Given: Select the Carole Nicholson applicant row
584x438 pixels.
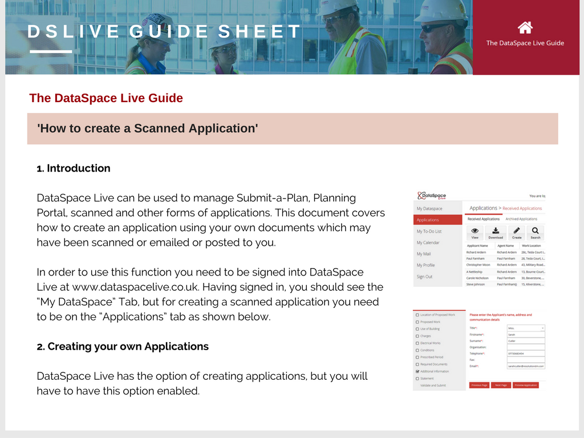Looking at the screenshot, I should pos(505,278).
